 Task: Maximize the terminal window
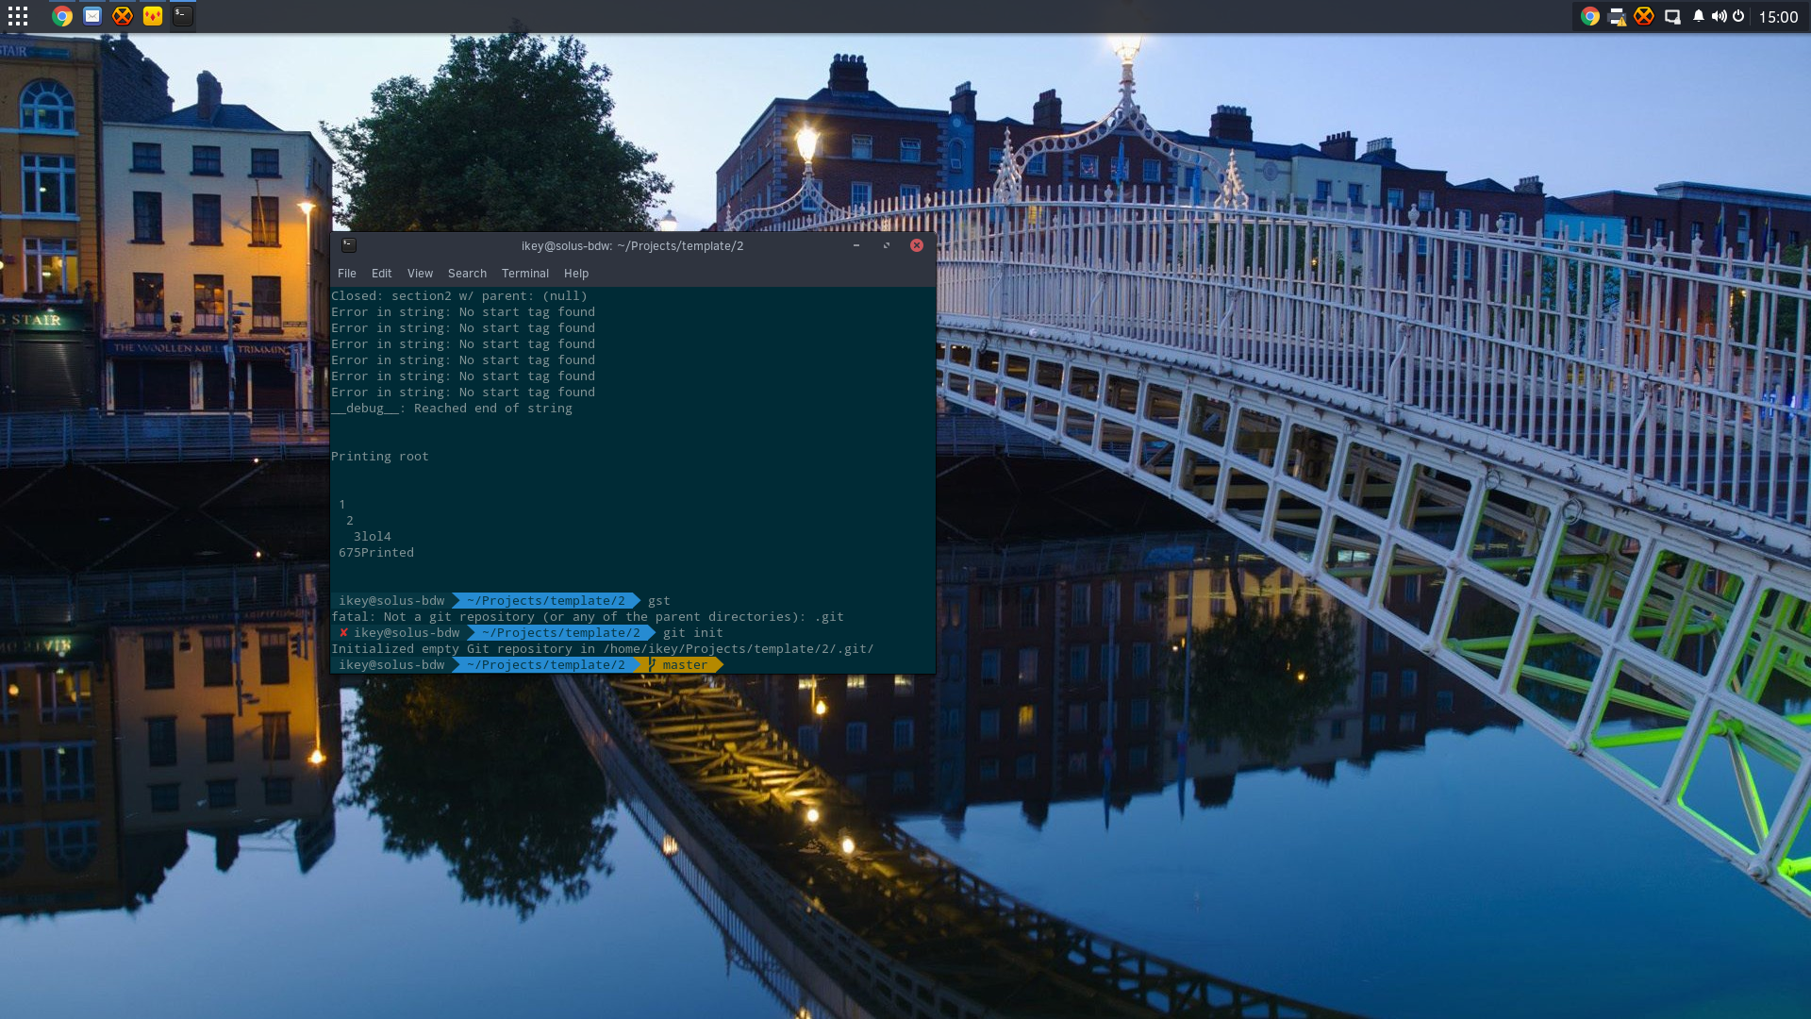(x=887, y=245)
